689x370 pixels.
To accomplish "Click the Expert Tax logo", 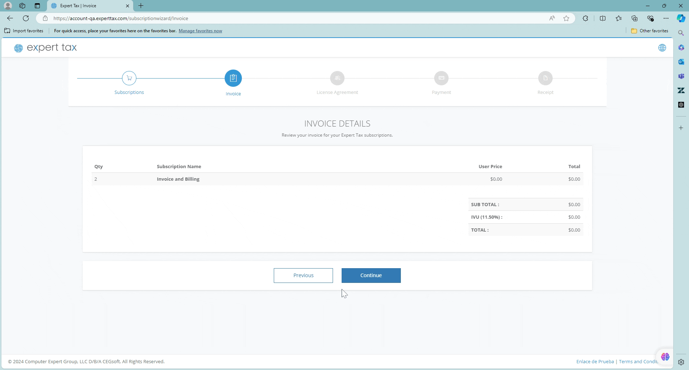I will (46, 48).
